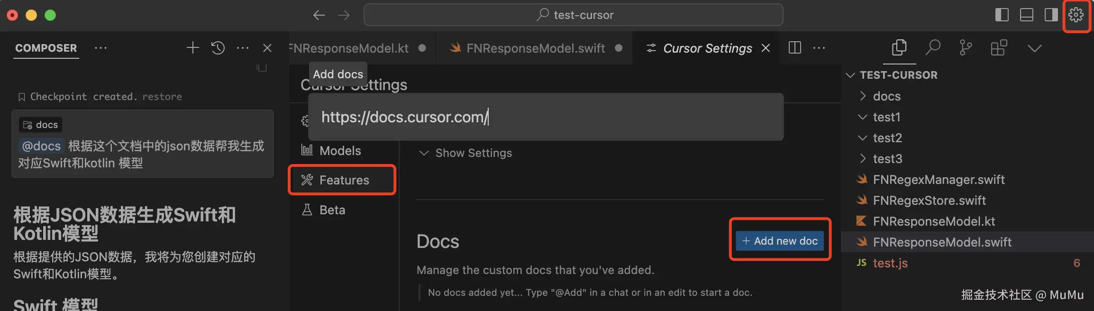The height and width of the screenshot is (311, 1094).
Task: Switch to the FNResponseModel.swift tab
Action: coord(535,48)
